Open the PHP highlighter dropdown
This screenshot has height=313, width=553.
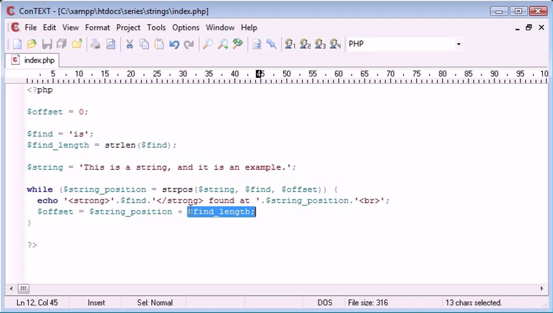tap(458, 44)
